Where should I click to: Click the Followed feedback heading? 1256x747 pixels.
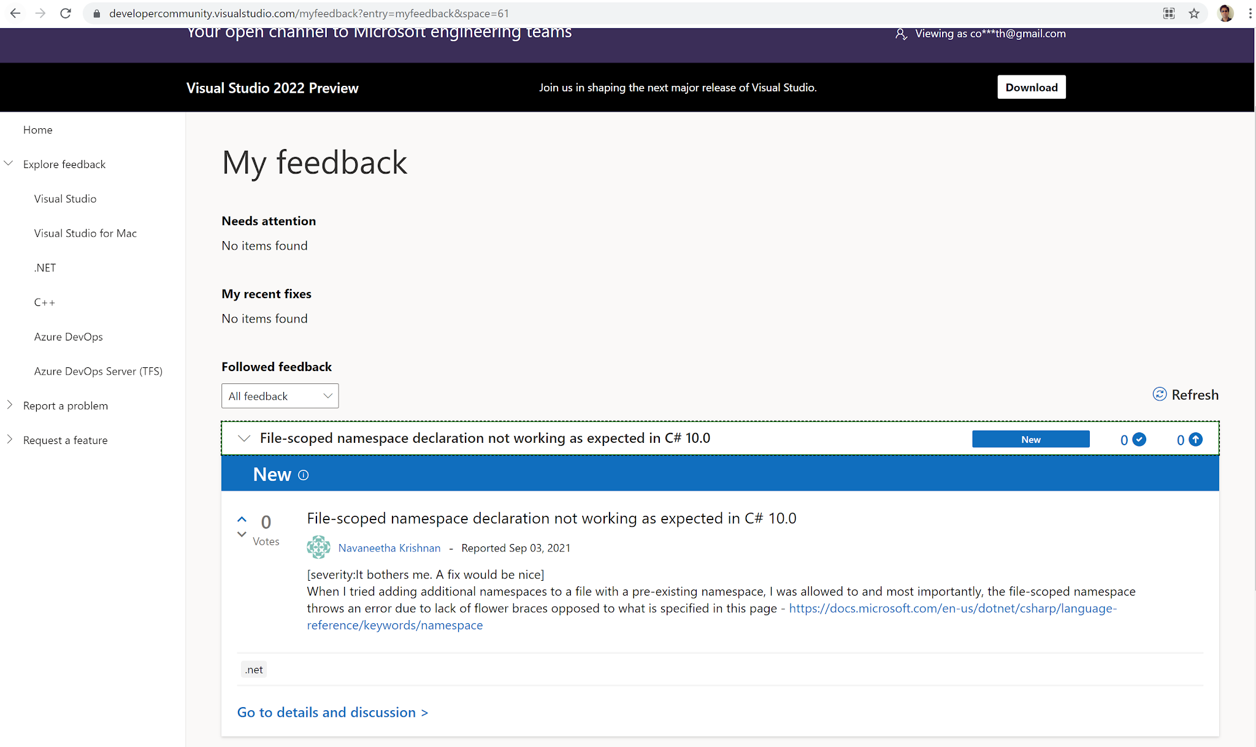pos(277,367)
